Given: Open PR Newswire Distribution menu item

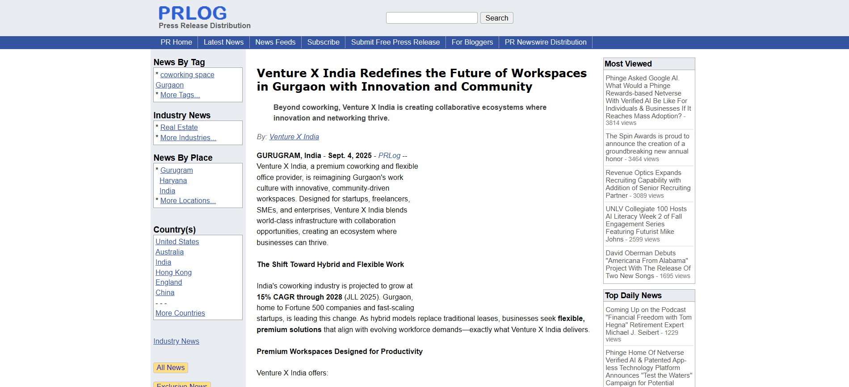Looking at the screenshot, I should point(545,42).
